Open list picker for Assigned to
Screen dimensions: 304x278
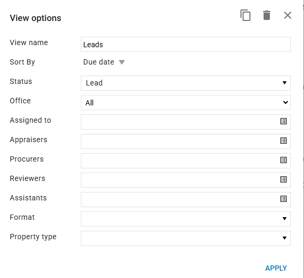[x=284, y=121]
